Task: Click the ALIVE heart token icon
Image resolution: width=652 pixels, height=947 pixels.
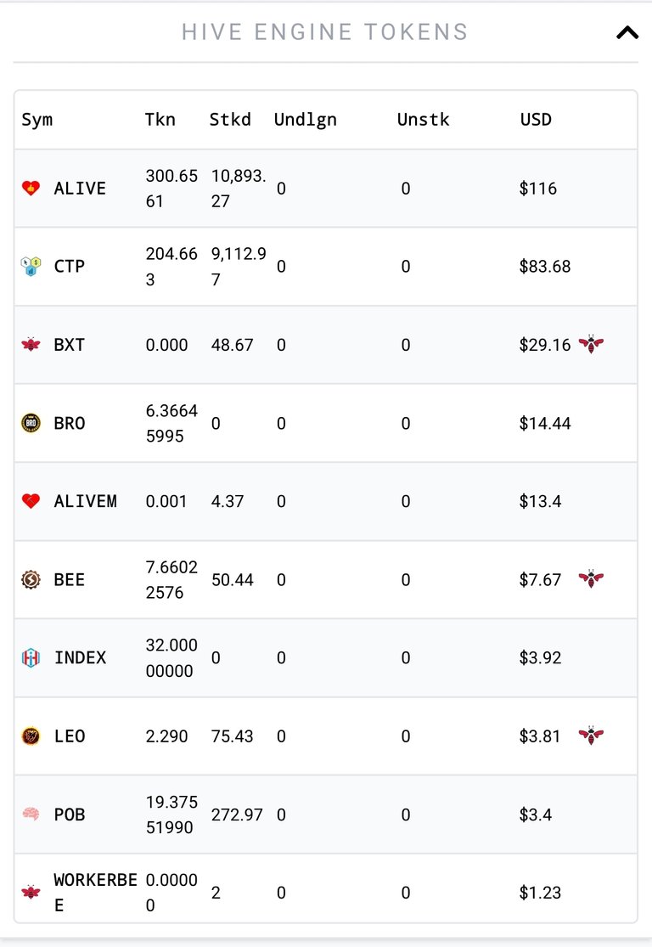Action: pos(31,188)
